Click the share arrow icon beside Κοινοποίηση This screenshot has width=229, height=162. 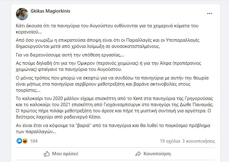(138, 153)
